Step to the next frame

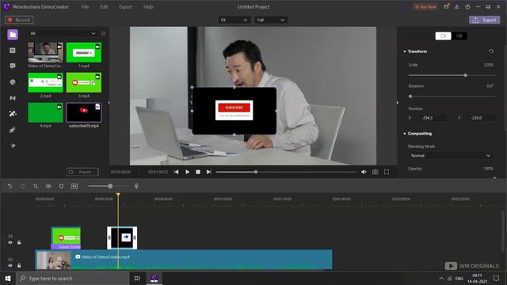click(x=209, y=173)
